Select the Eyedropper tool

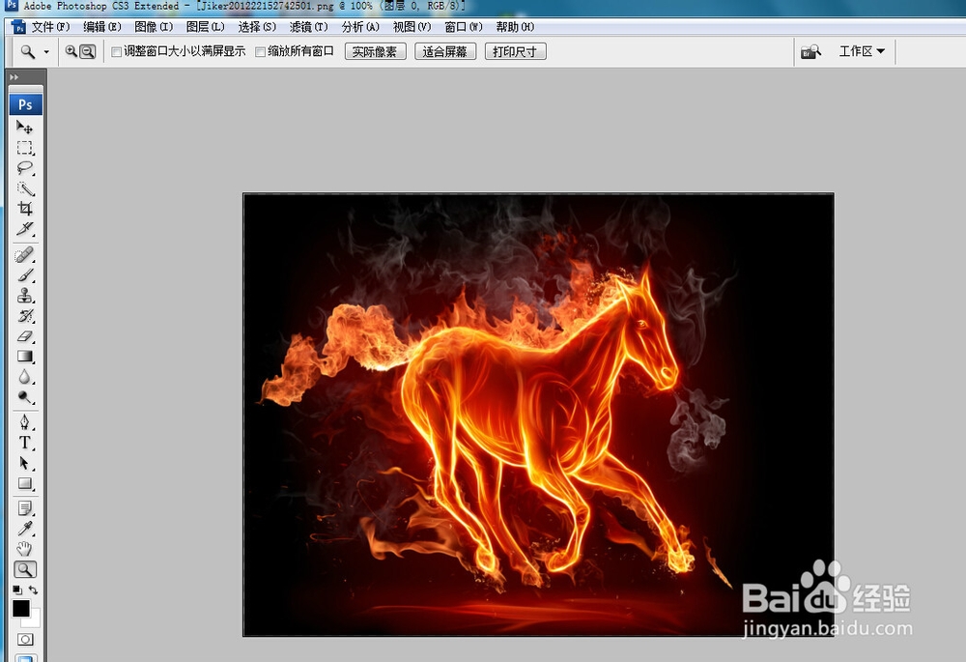(25, 529)
